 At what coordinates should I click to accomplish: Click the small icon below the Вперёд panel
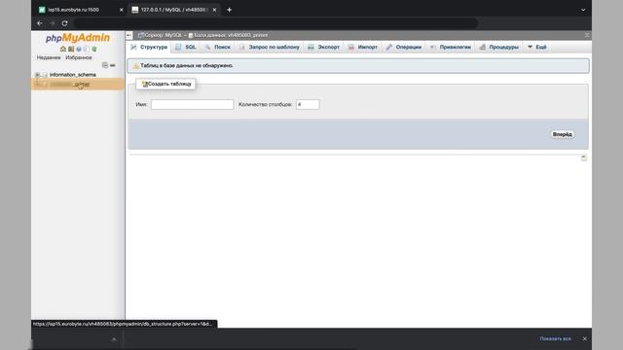[584, 157]
